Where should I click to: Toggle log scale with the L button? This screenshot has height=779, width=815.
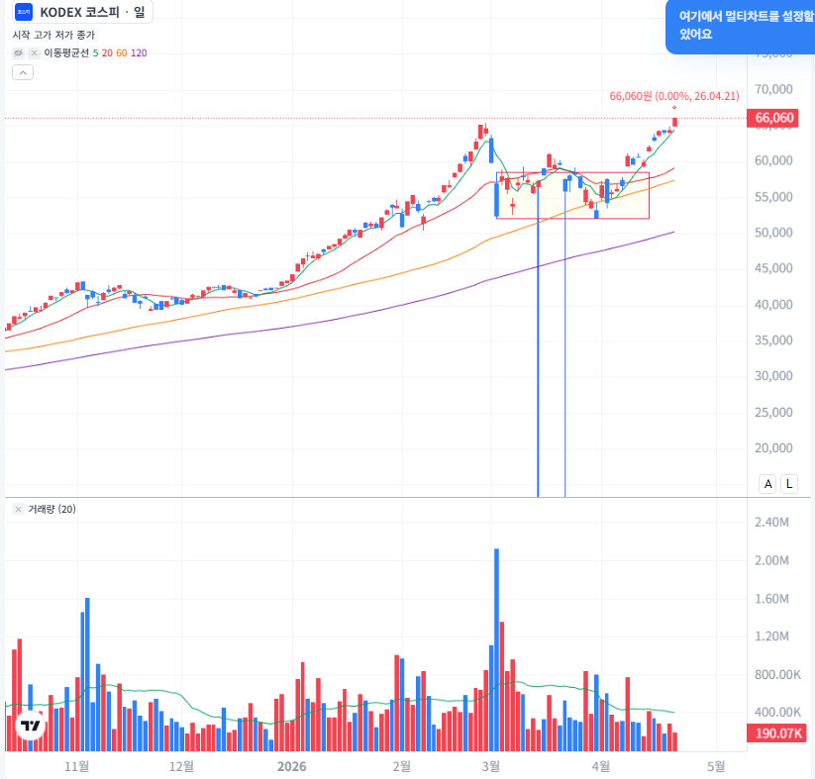tap(789, 484)
